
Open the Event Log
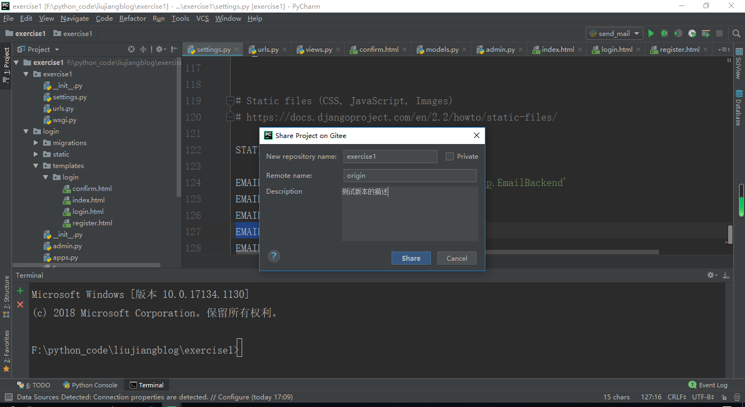point(708,385)
